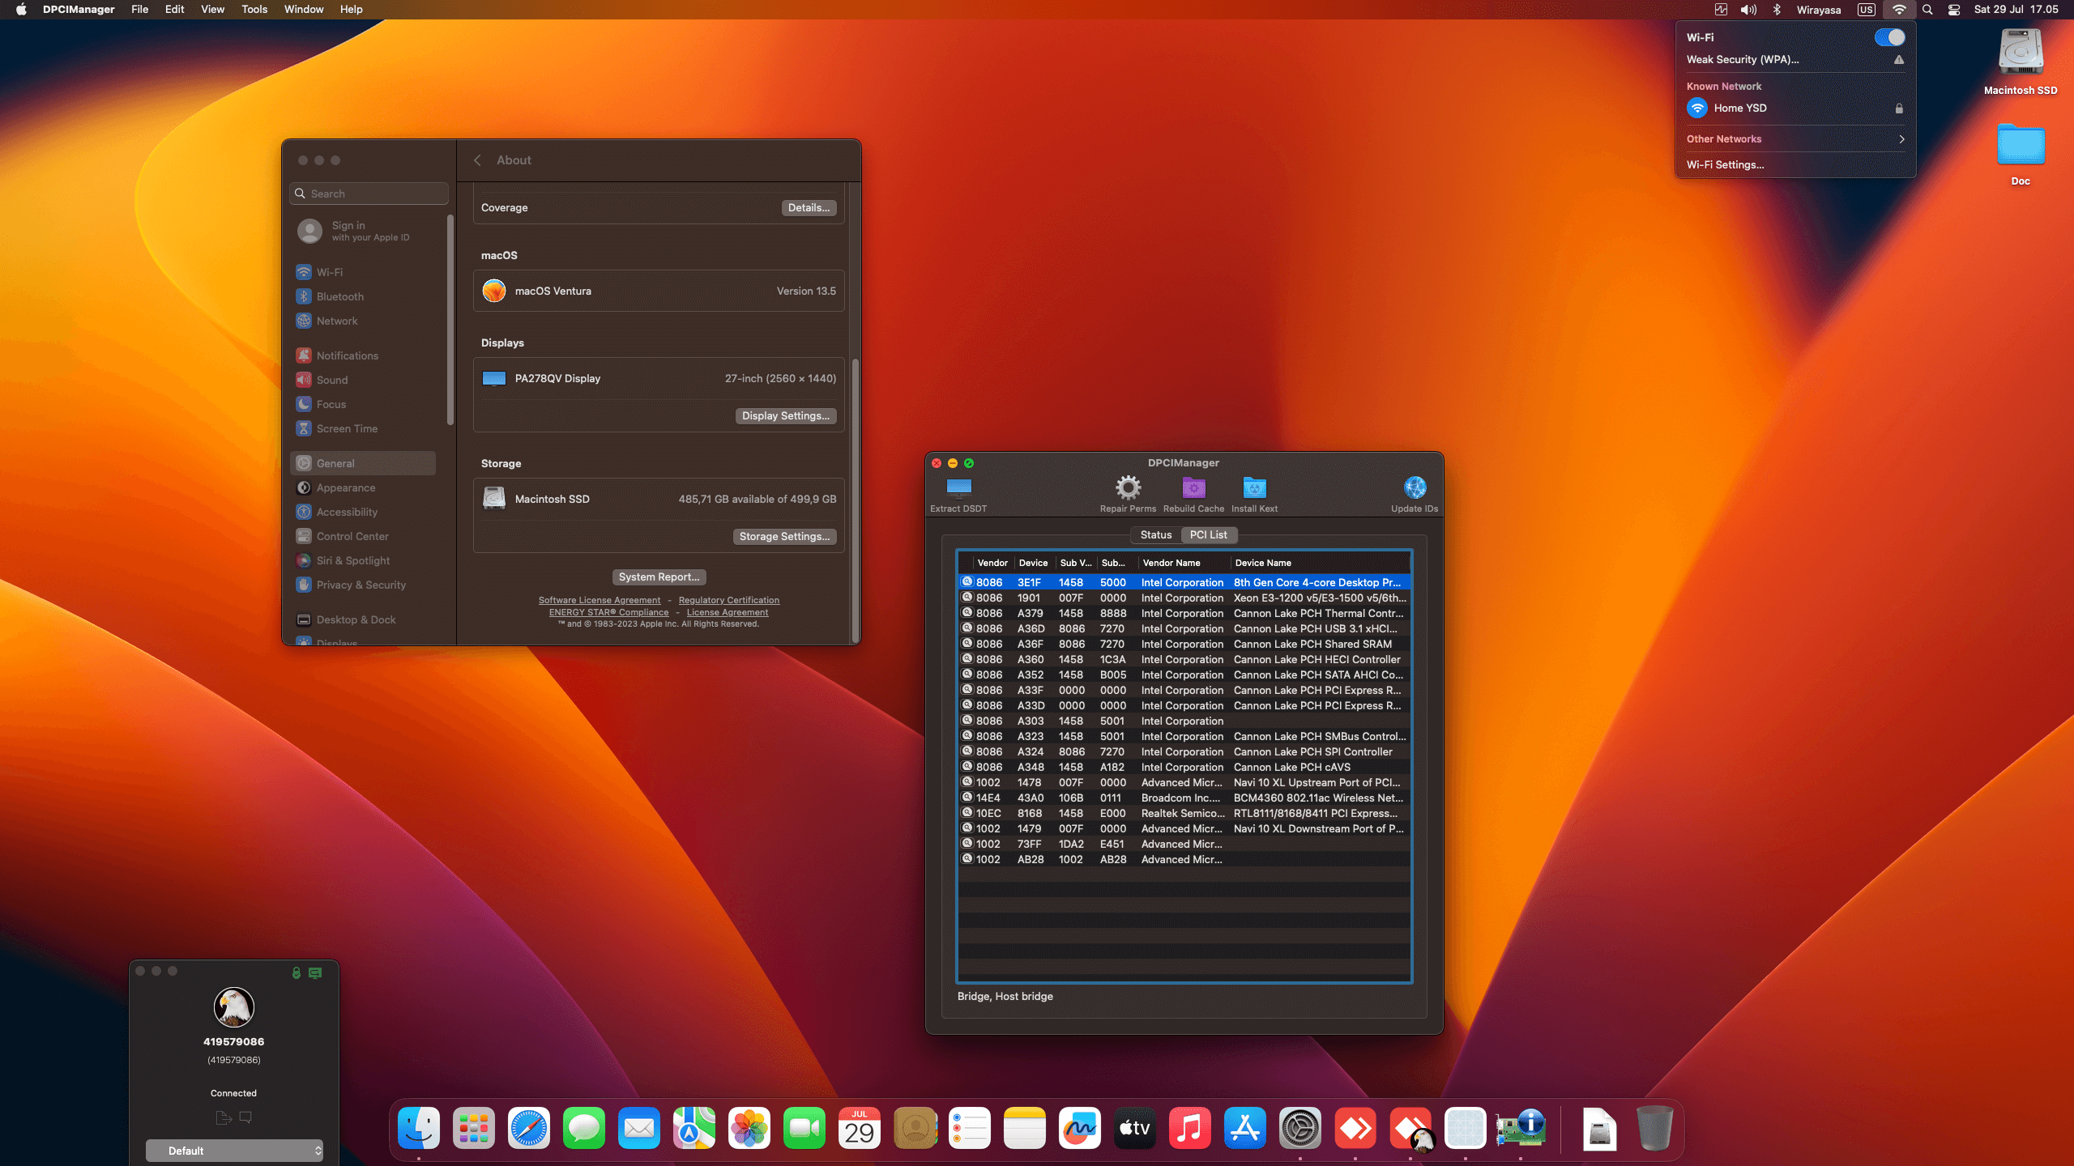Click Extract DSDT in DPCIManager toolbar
Screen dimensions: 2074x1166
point(958,494)
